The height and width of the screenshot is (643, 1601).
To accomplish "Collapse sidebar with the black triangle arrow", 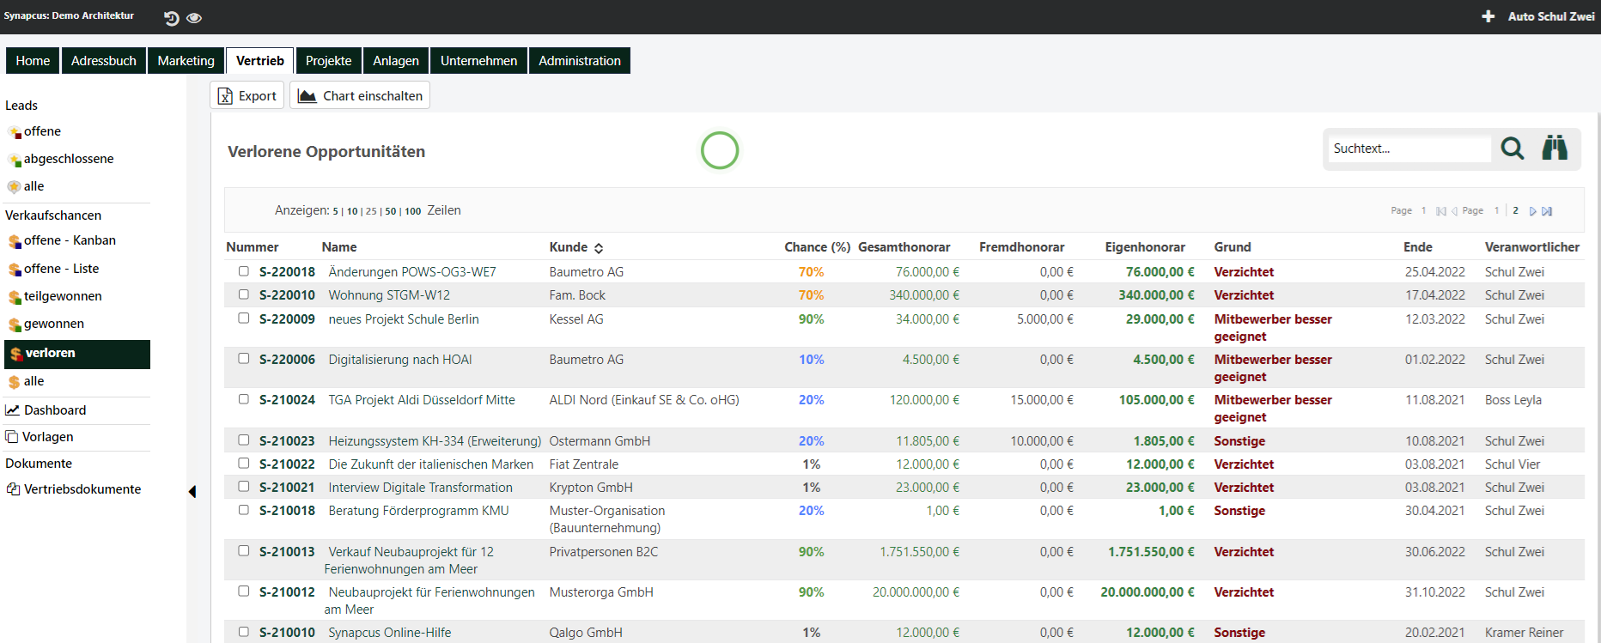I will [192, 492].
